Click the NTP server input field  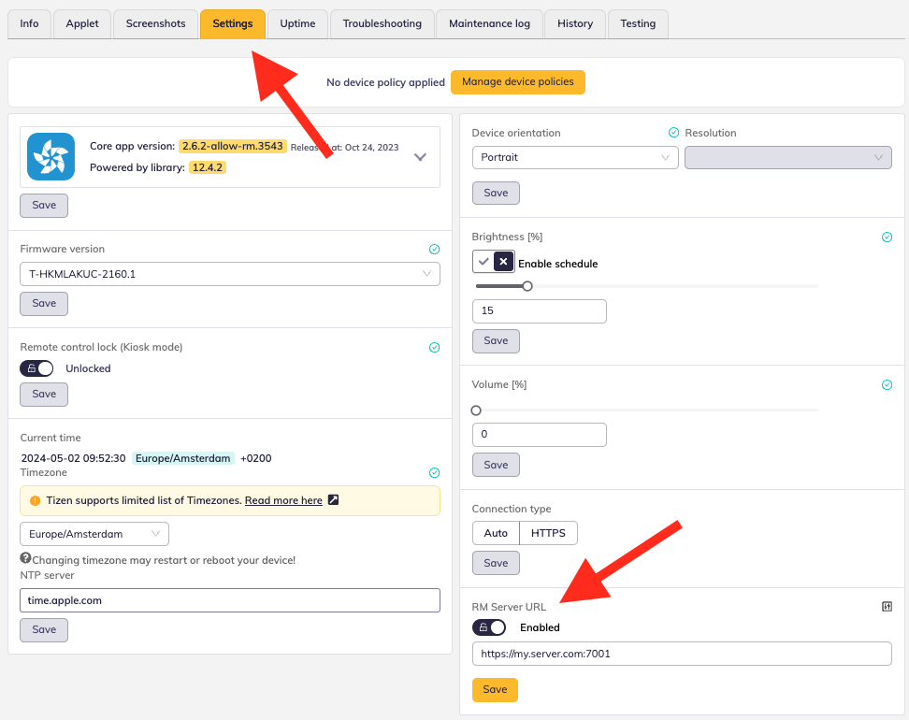coord(229,600)
